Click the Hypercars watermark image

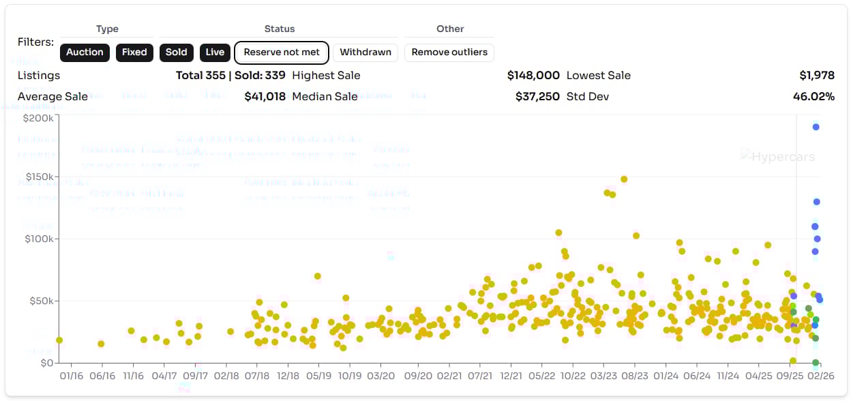(777, 157)
